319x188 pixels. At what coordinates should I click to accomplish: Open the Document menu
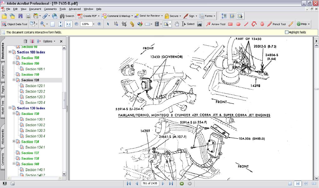(35, 9)
